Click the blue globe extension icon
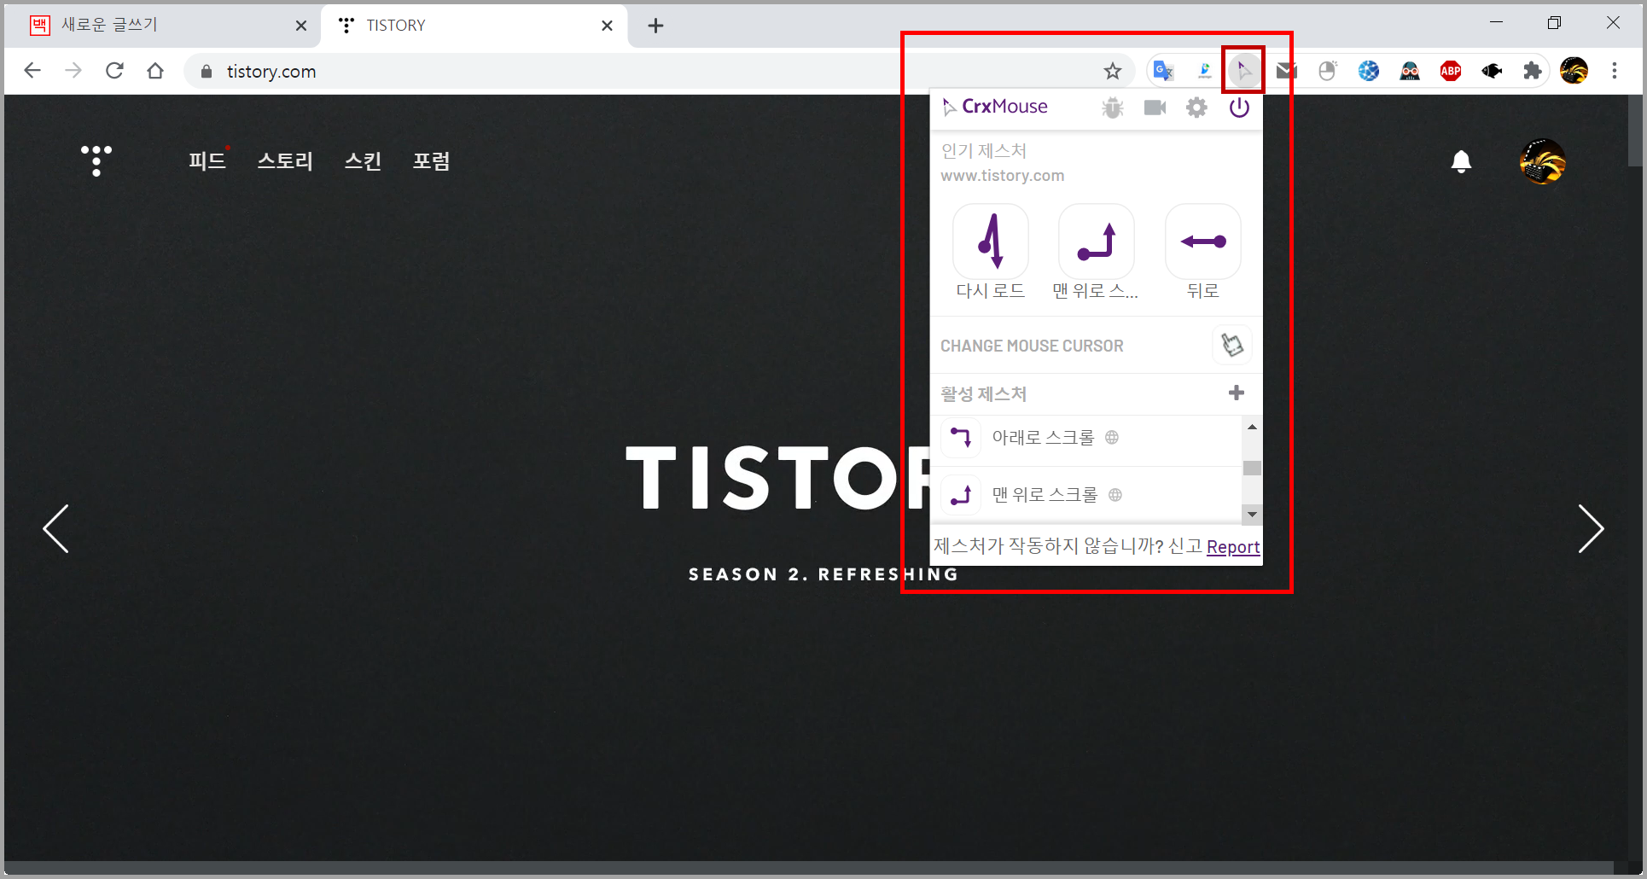1647x879 pixels. point(1369,71)
